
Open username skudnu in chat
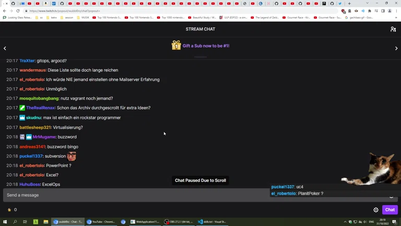(33, 118)
